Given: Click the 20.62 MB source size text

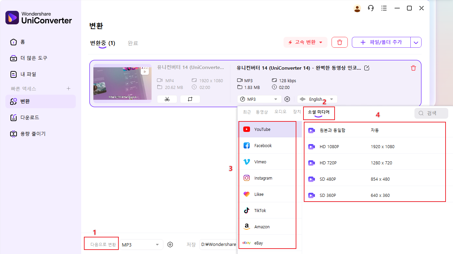Looking at the screenshot, I should (x=174, y=87).
